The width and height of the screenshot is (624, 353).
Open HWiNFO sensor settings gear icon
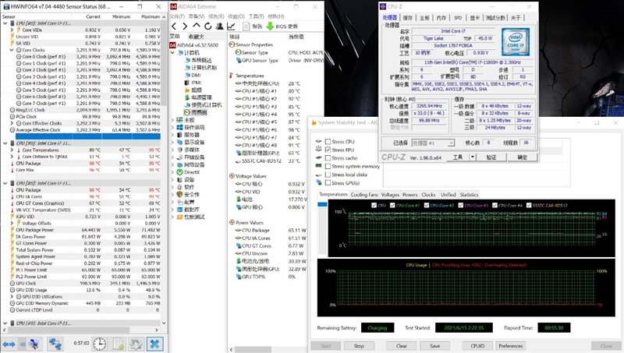coord(136,344)
